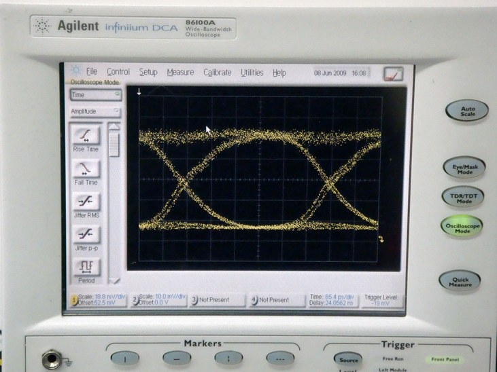Open the Trigger Level -19 mV setting
497x372 pixels.
tap(381, 301)
